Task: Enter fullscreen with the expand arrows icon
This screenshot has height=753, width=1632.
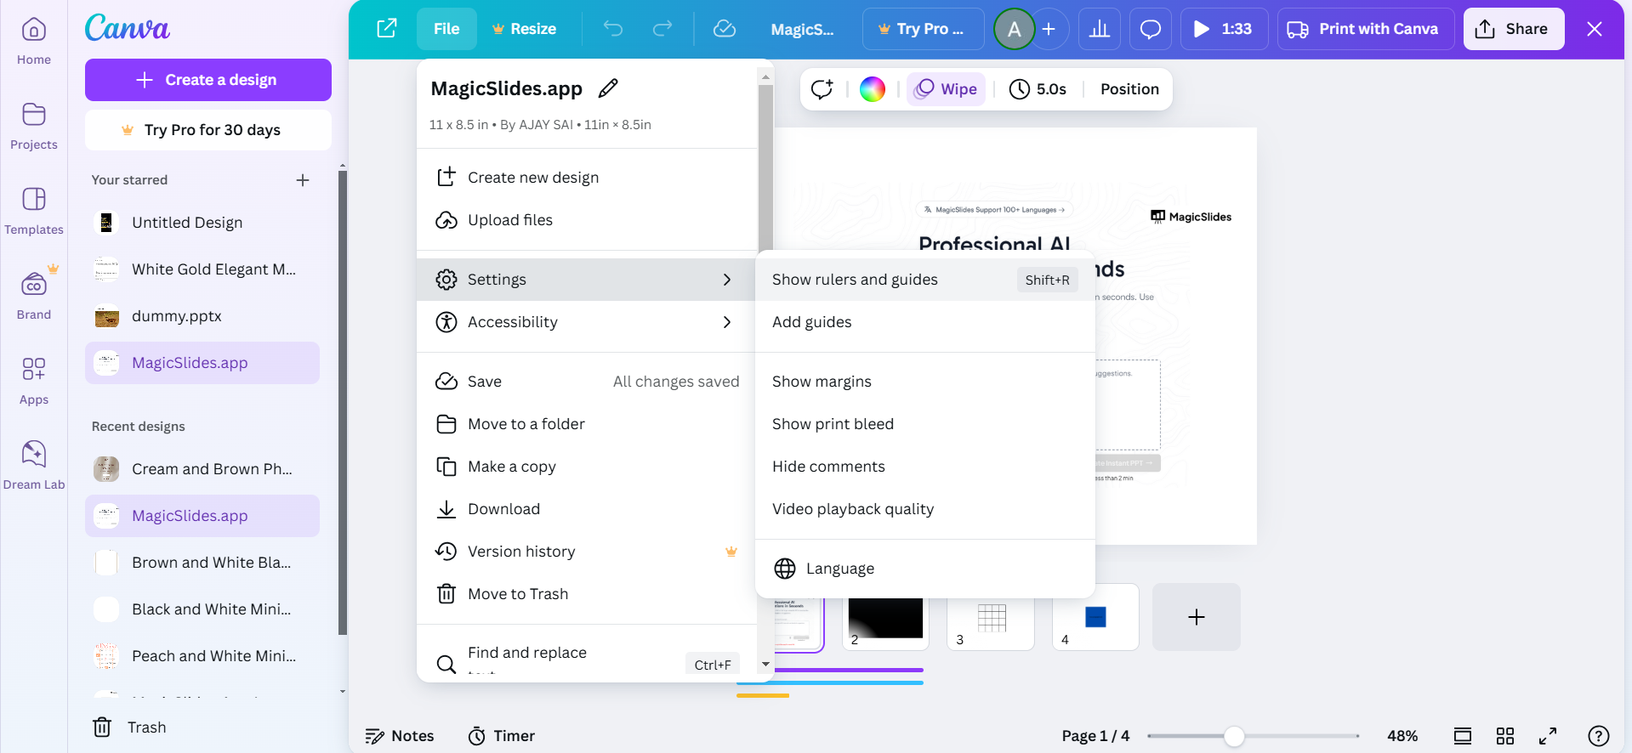Action: (1548, 735)
